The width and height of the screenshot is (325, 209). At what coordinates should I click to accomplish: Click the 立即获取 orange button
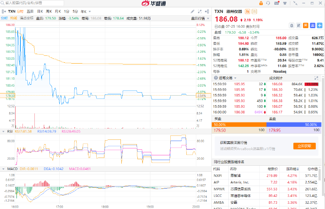click(304, 146)
